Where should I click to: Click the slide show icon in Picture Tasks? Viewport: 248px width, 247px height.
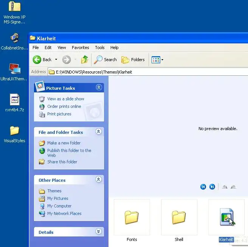pos(42,99)
